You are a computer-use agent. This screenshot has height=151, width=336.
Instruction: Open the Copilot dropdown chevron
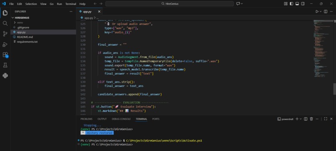(x=242, y=4)
